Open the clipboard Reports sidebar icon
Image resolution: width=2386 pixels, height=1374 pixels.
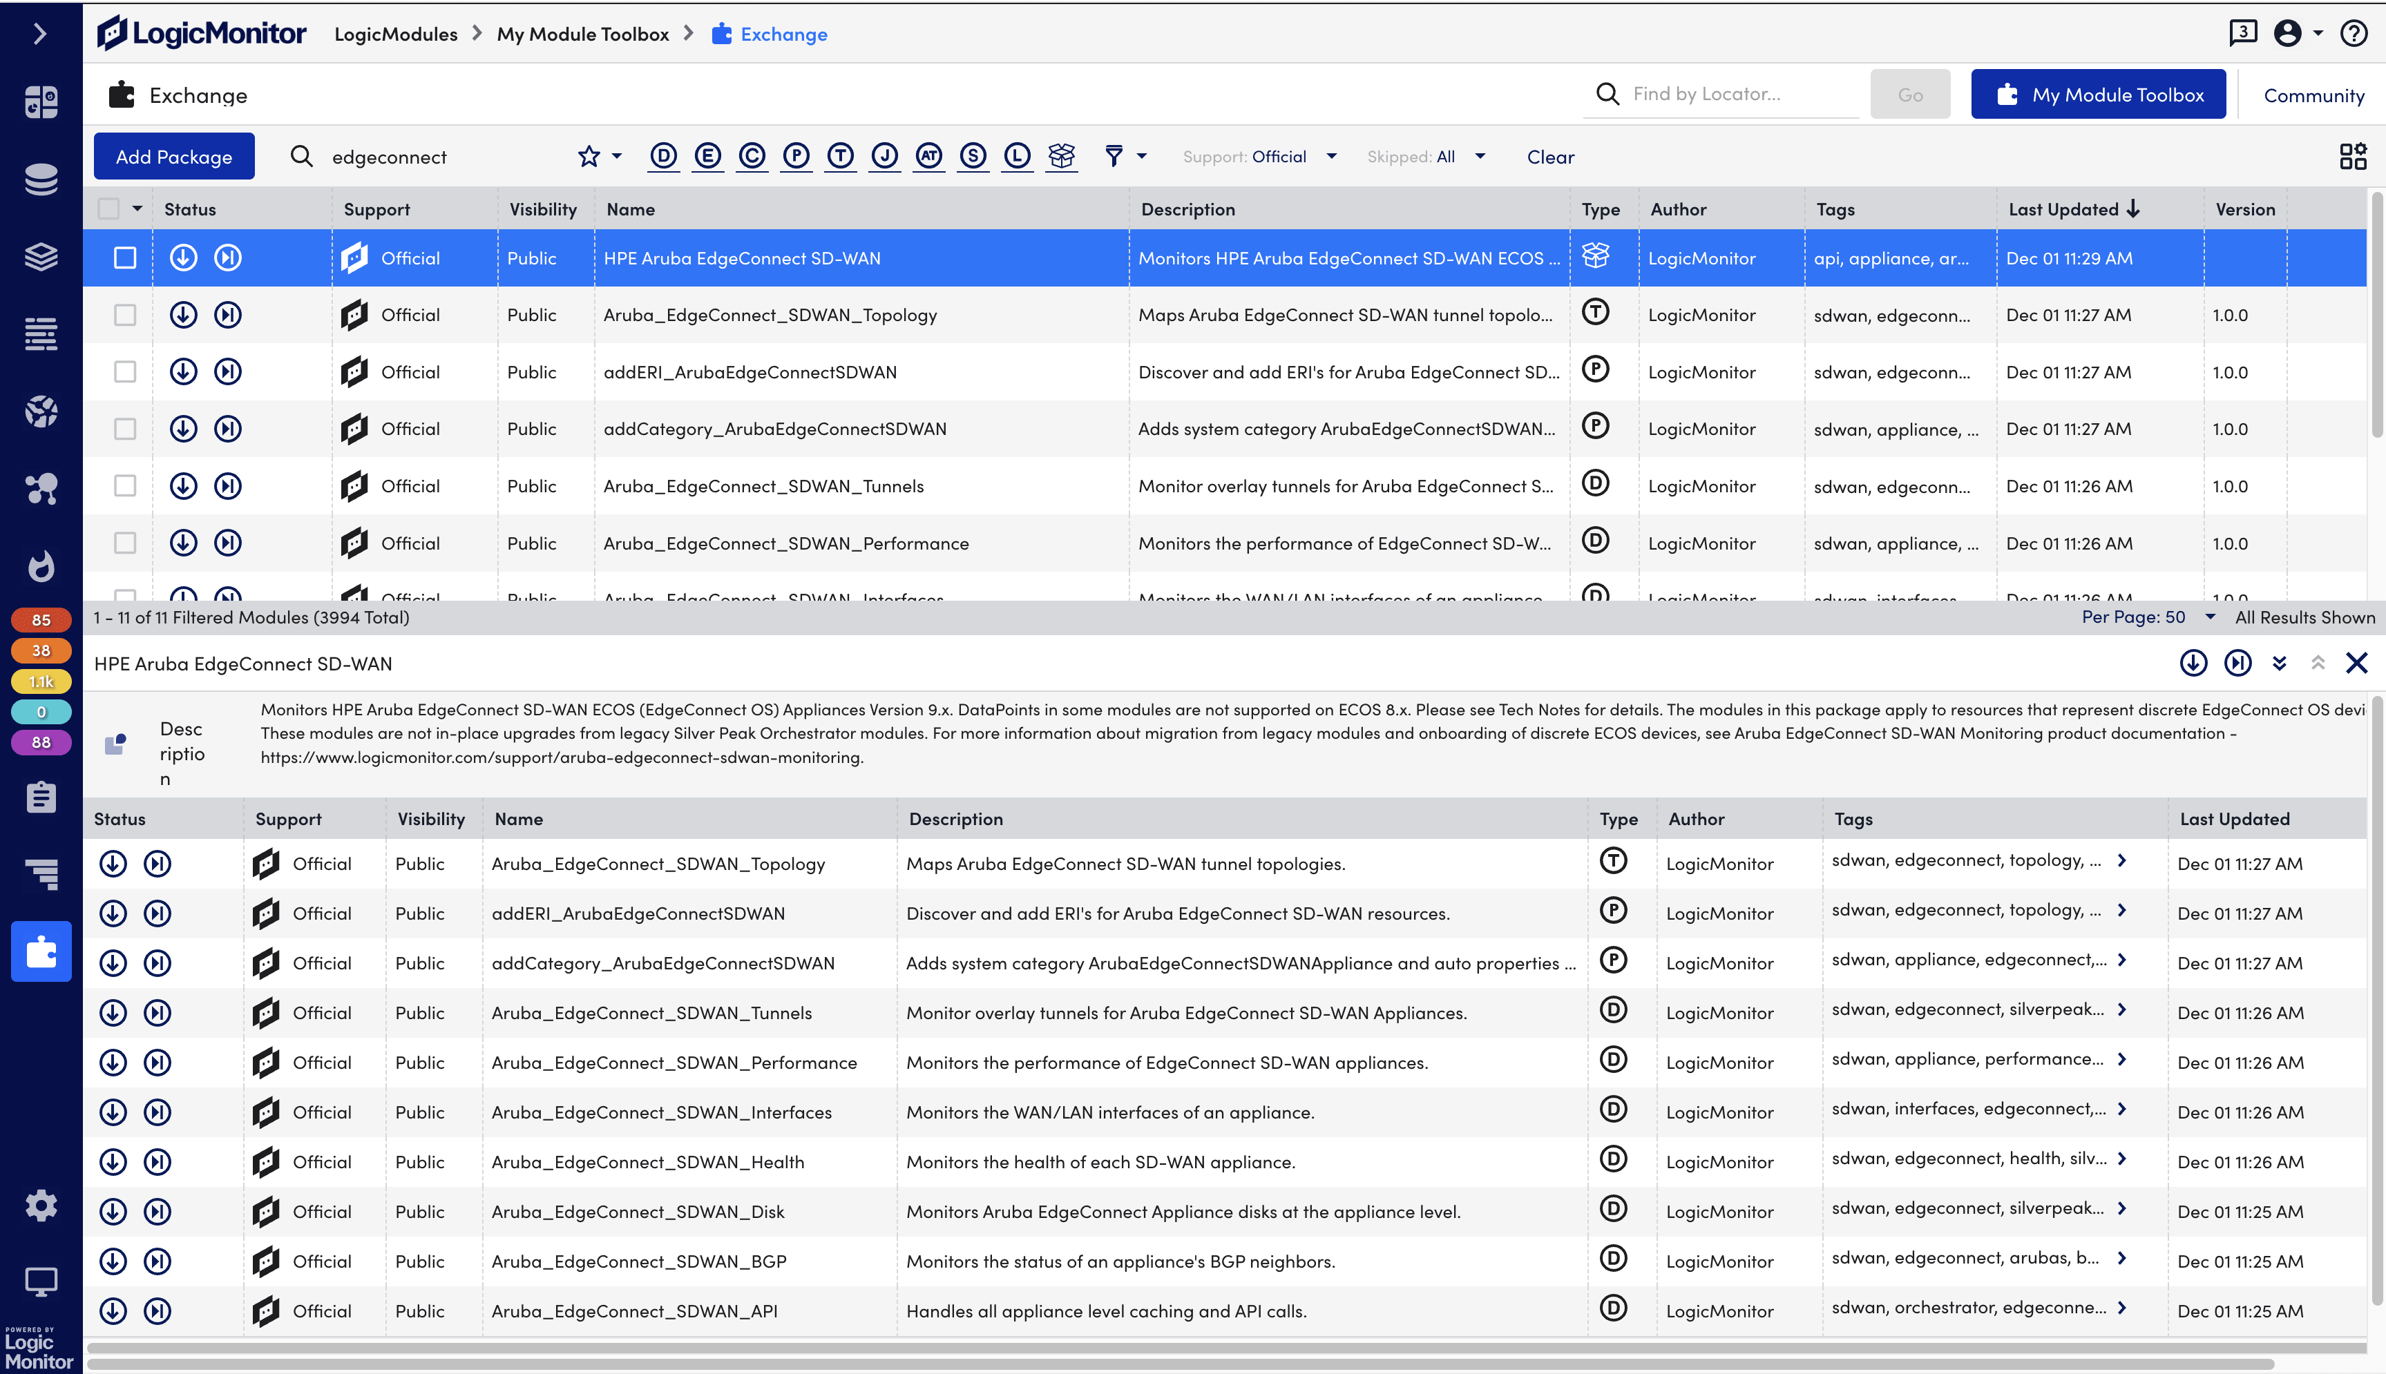click(41, 797)
